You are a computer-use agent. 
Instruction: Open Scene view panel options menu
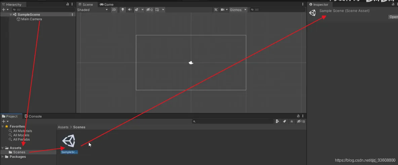pos(303,4)
